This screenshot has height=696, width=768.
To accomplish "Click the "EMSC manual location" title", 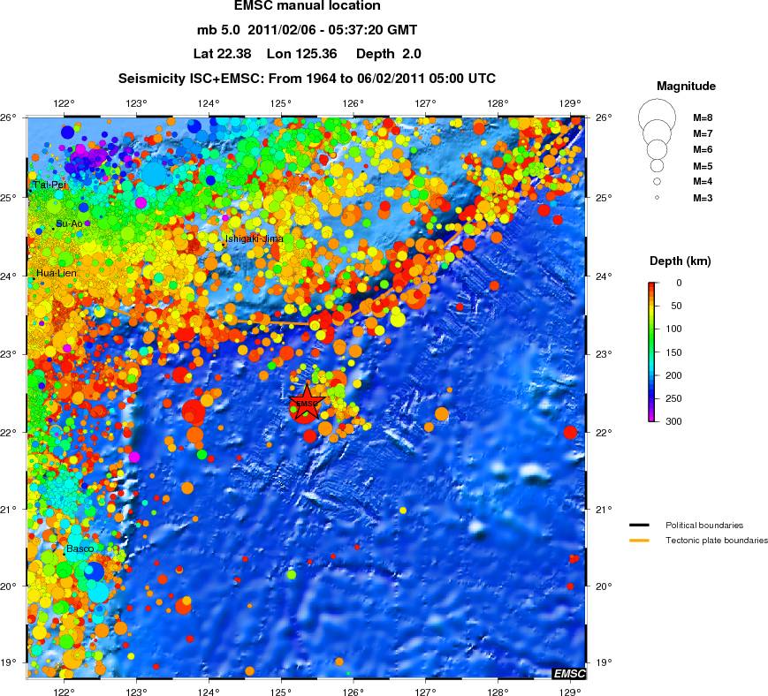I will [307, 6].
